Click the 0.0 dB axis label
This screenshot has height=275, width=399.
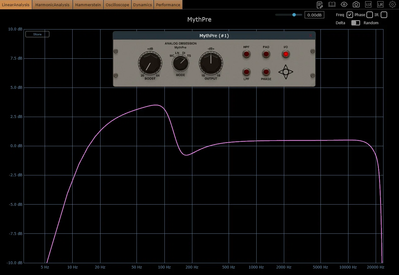[16, 146]
